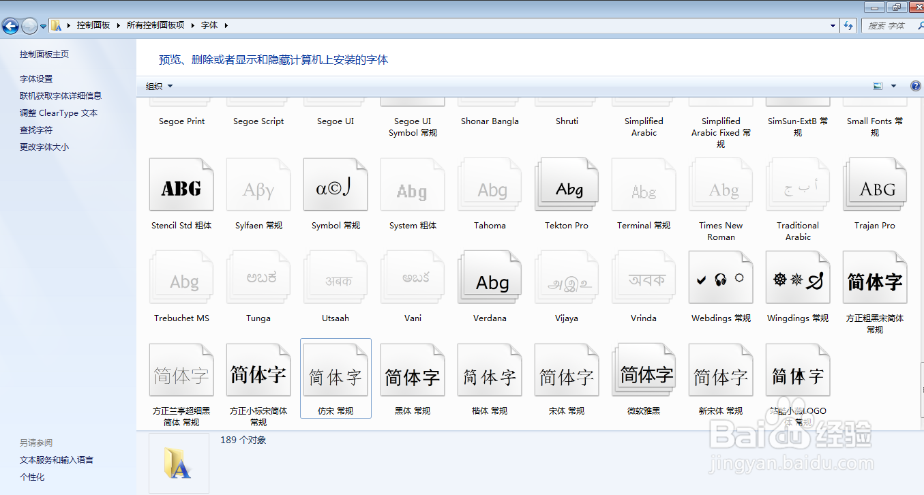Select the Verdana font icon

coord(490,277)
